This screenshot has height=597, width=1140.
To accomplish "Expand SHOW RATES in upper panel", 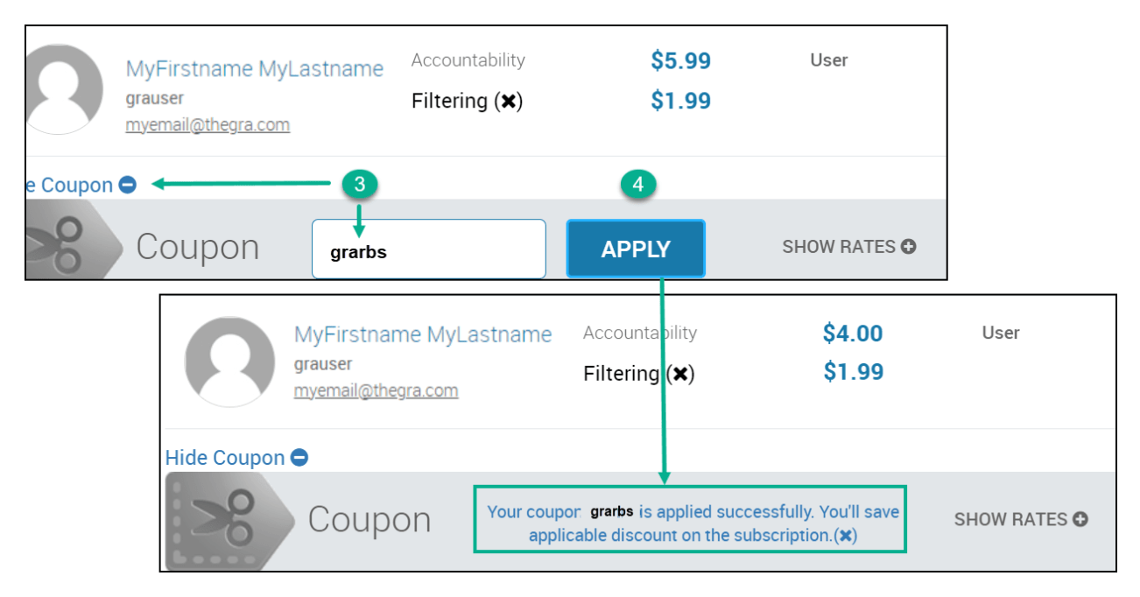I will pyautogui.click(x=848, y=247).
